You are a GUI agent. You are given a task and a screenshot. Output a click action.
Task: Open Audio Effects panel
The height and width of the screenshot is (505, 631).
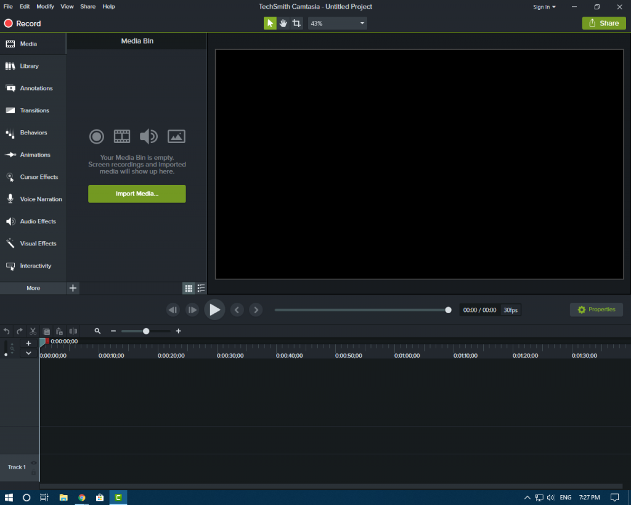tap(33, 221)
